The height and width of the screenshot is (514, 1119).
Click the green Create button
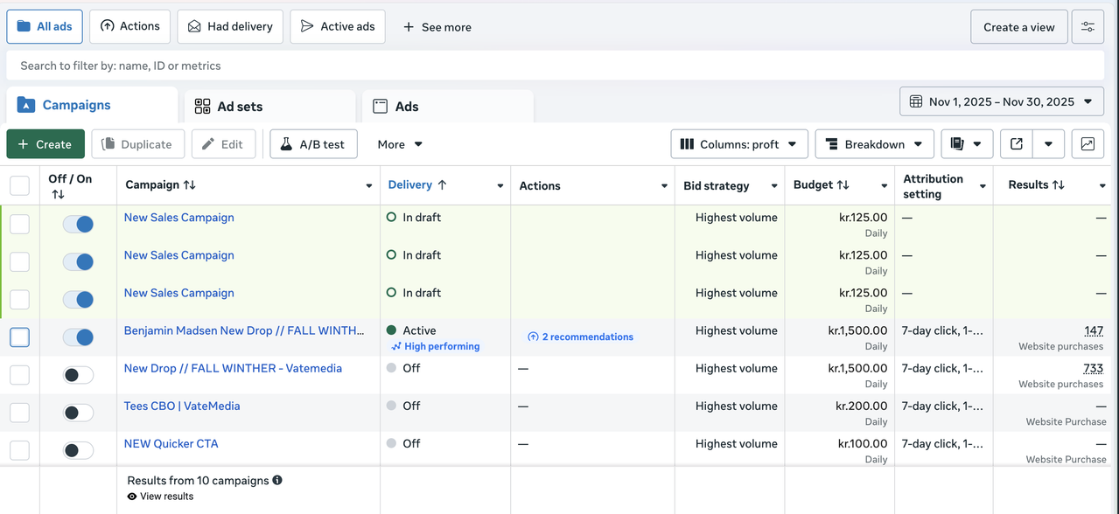(45, 144)
